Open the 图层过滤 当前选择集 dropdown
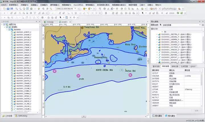 click(200, 25)
